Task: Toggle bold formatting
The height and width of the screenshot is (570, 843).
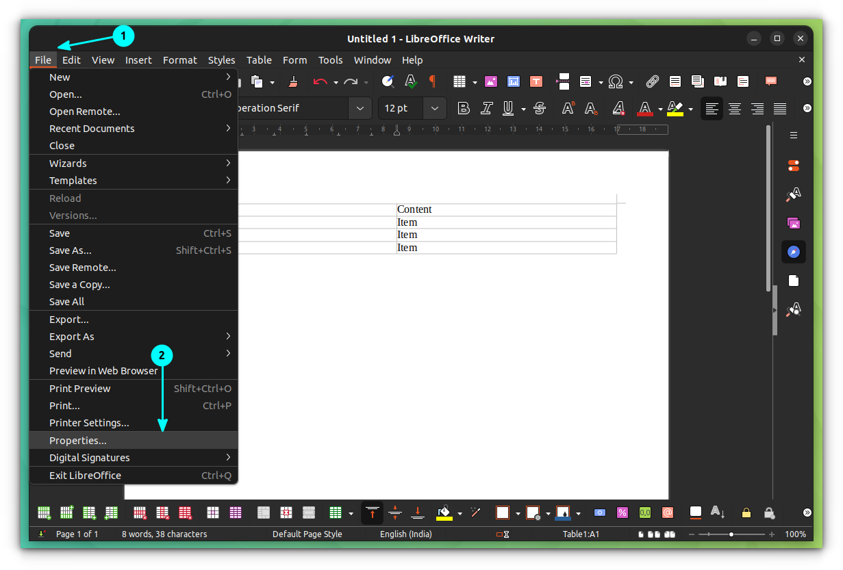Action: (x=463, y=108)
